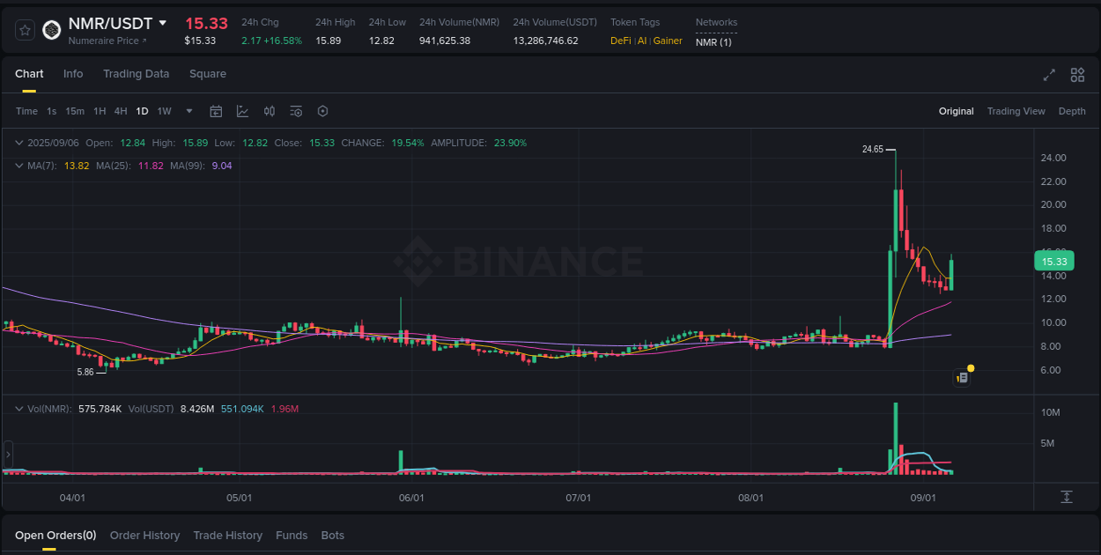Open more time intervals dropdown

point(188,111)
